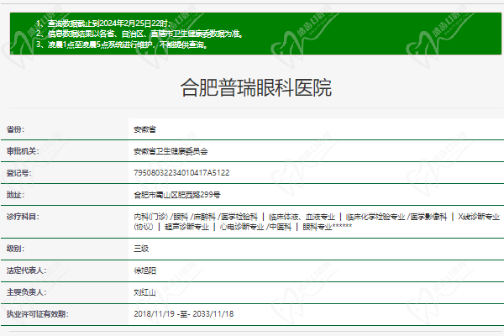Select validity period 2018/11/19 -至- 2033/11/18
Image resolution: width=504 pixels, height=336 pixels.
[183, 314]
